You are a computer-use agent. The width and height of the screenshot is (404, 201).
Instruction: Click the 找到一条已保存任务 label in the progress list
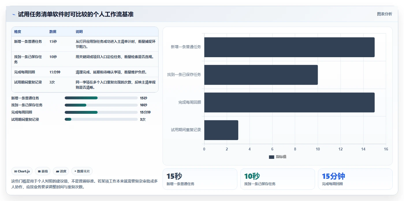pos(27,105)
